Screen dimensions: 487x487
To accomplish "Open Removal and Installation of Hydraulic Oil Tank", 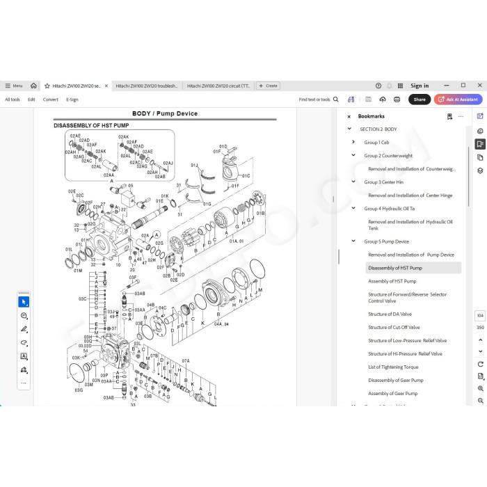I will pos(410,225).
